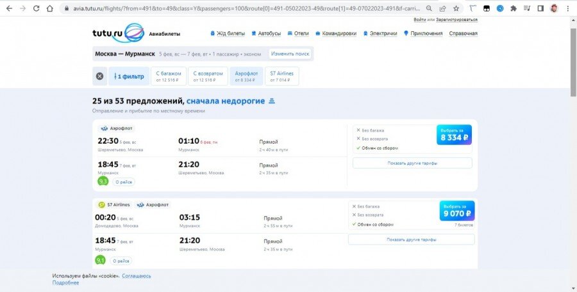Viewport: 577px width, 292px height.
Task: Expand other fares for 8 334 ₽ offer
Action: tap(412, 163)
